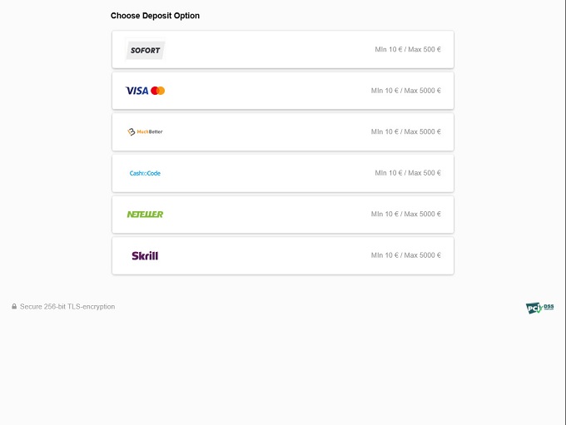This screenshot has height=425, width=566.
Task: Click the Skrill logo
Action: click(x=145, y=256)
